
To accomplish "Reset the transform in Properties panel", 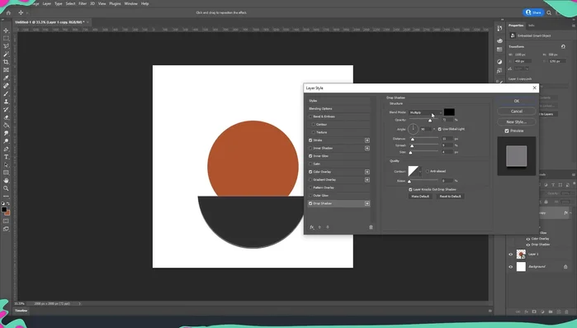I will tap(563, 47).
